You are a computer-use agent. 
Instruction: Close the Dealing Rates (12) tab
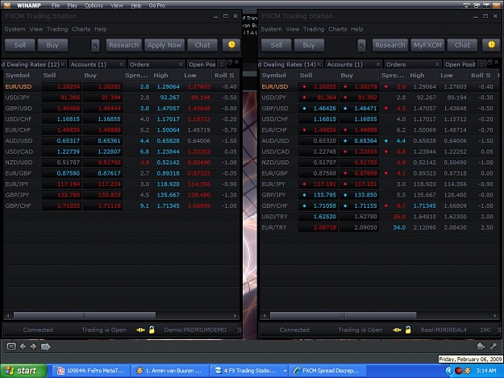(63, 64)
